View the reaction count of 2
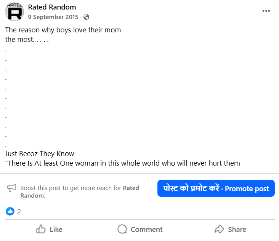Screen dimensions: 279x241 19,212
